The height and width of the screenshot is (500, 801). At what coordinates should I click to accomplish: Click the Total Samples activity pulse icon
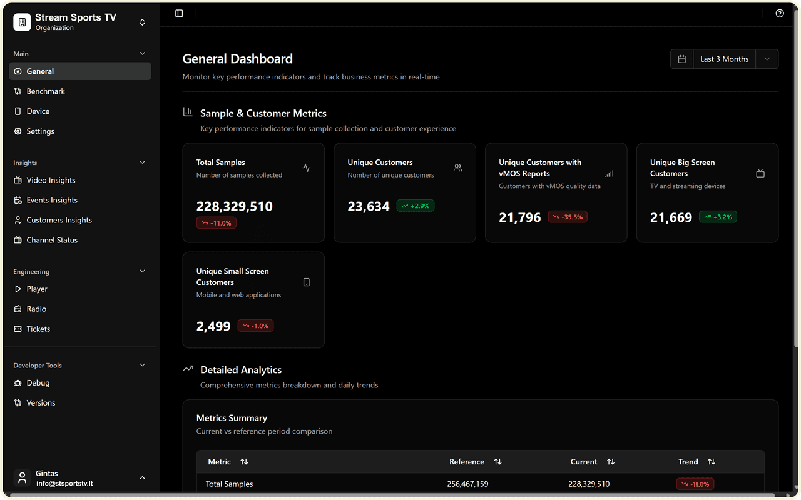(x=307, y=167)
